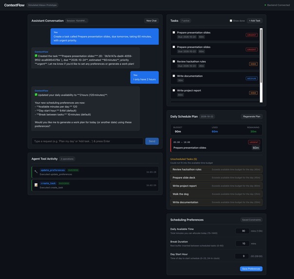Click the Break Duration minutes field
Viewport: 294px width, 279px height.
pyautogui.click(x=242, y=243)
